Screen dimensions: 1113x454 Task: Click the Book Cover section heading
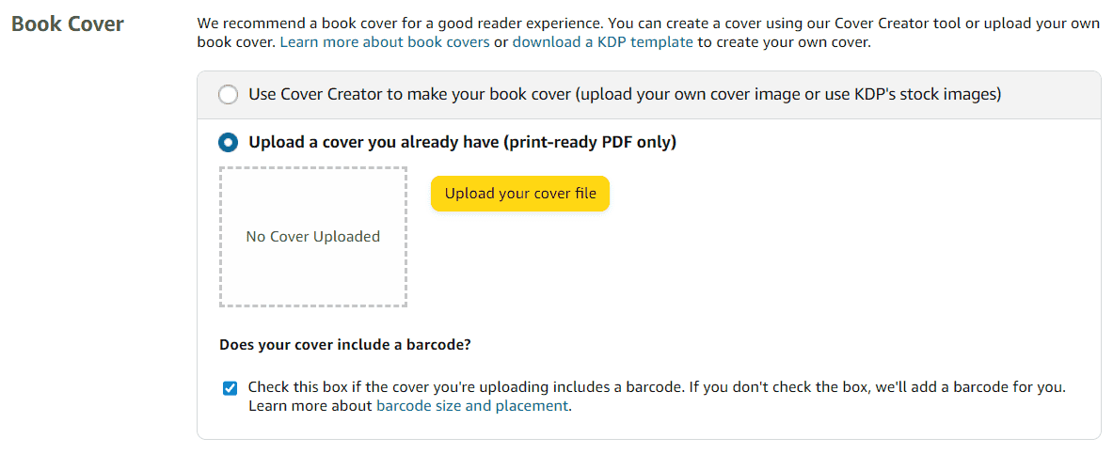pos(68,24)
